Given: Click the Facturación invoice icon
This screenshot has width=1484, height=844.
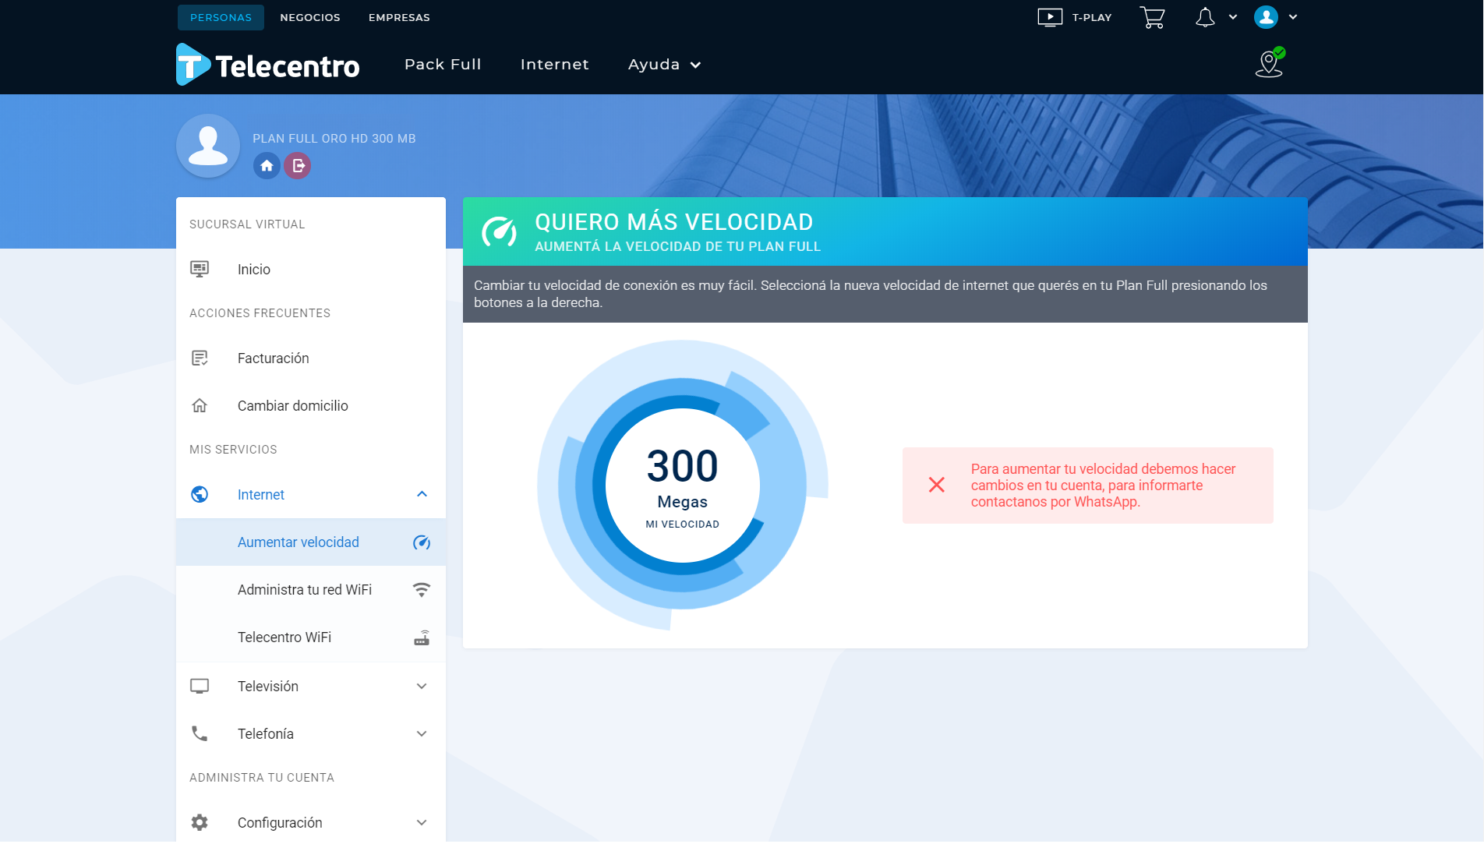Looking at the screenshot, I should pyautogui.click(x=200, y=358).
